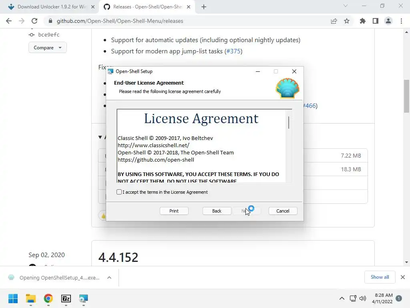Click the 7.22 MB asset size text
Screen dimensions: 410x308
(x=351, y=156)
